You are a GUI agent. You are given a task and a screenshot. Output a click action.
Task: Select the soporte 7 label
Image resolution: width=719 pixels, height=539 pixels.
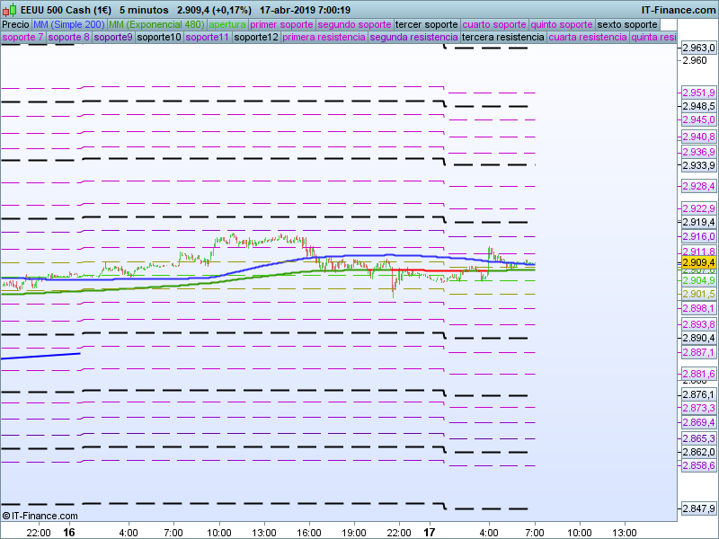pyautogui.click(x=22, y=38)
